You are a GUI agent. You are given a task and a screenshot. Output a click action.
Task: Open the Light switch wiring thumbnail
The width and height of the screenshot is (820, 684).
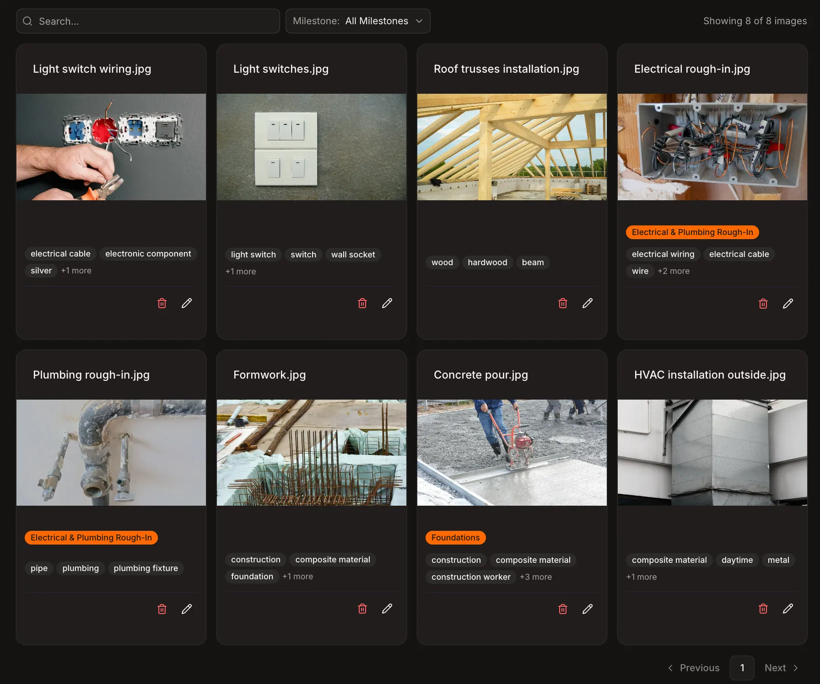point(111,147)
